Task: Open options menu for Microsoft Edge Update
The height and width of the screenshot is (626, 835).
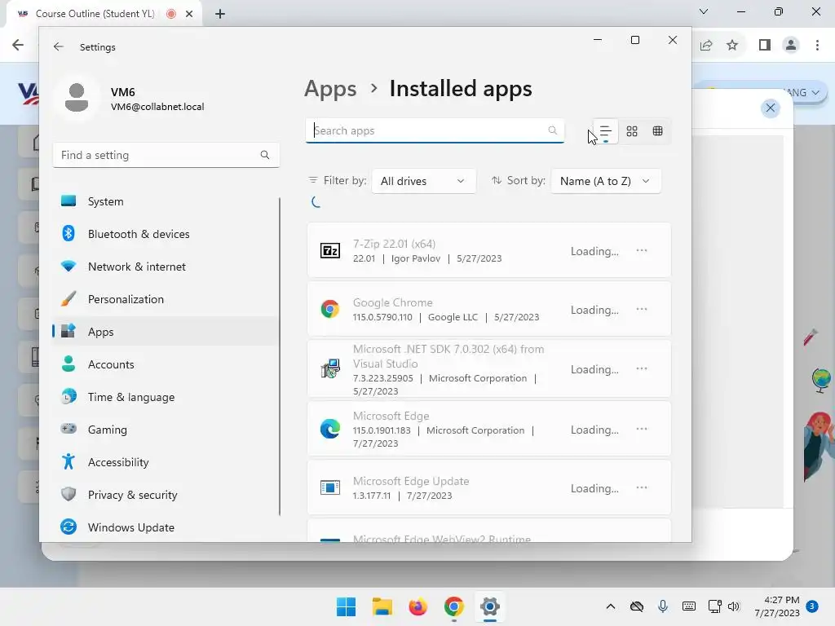Action: (642, 487)
